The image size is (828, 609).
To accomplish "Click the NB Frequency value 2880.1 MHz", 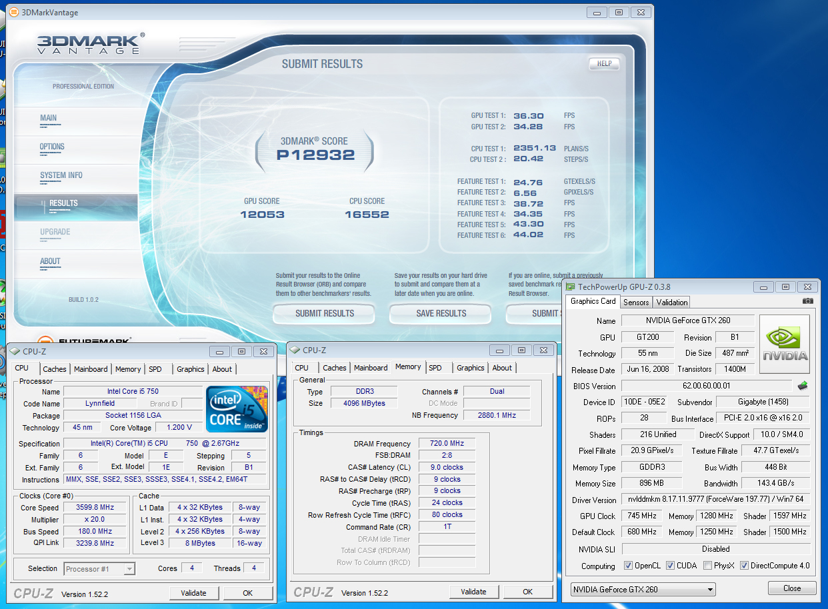I will tap(497, 415).
